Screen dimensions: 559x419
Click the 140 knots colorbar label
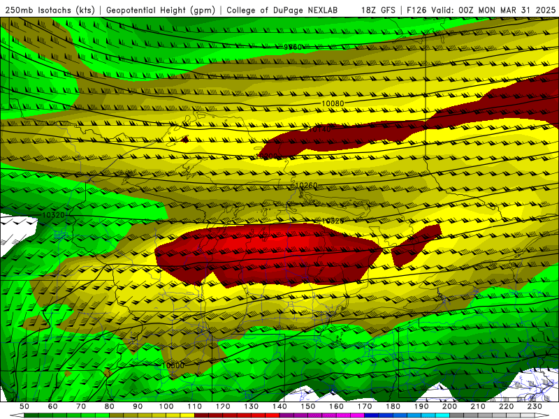coord(279,406)
